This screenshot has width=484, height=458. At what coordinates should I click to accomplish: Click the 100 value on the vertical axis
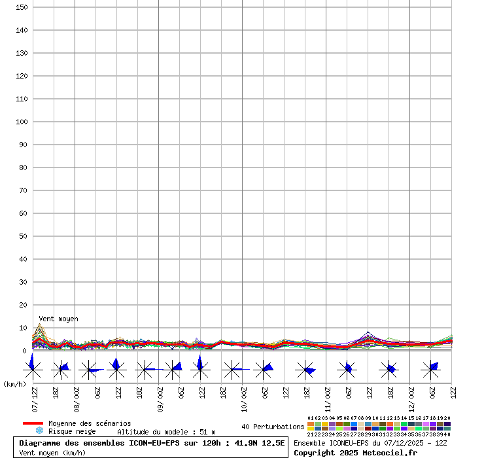click(22, 122)
